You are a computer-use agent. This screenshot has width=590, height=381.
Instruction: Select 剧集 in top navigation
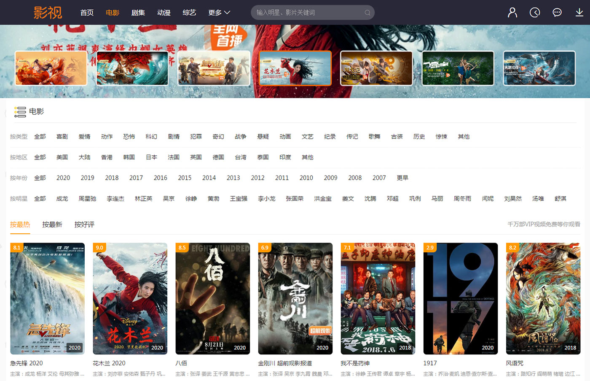(x=138, y=13)
